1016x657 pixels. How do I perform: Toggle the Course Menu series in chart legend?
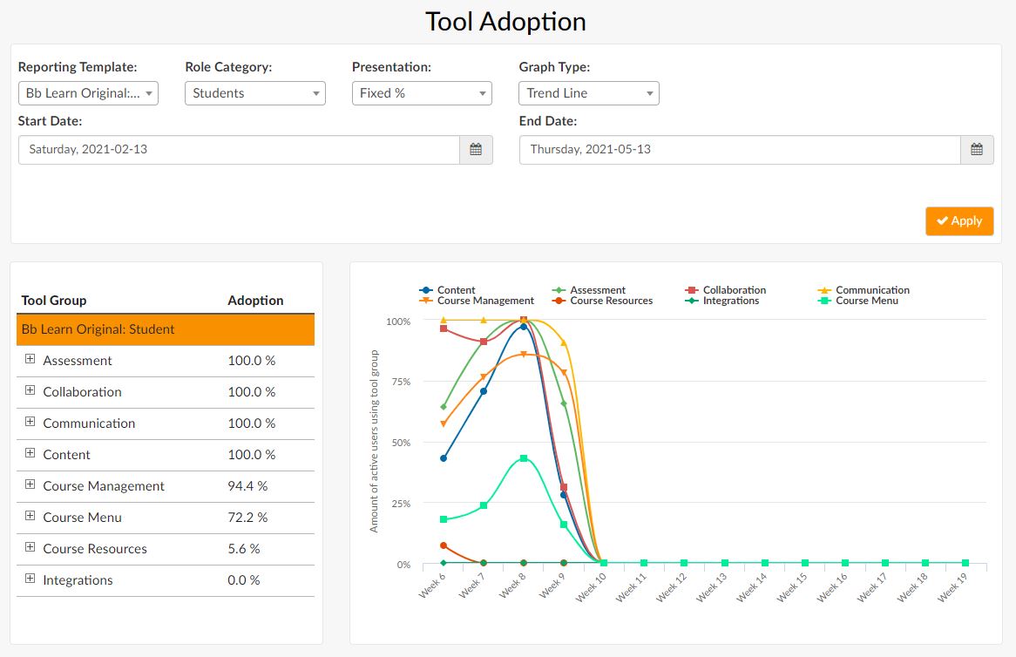click(x=858, y=301)
